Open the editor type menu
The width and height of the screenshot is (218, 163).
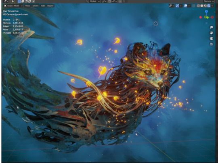click(6, 1)
